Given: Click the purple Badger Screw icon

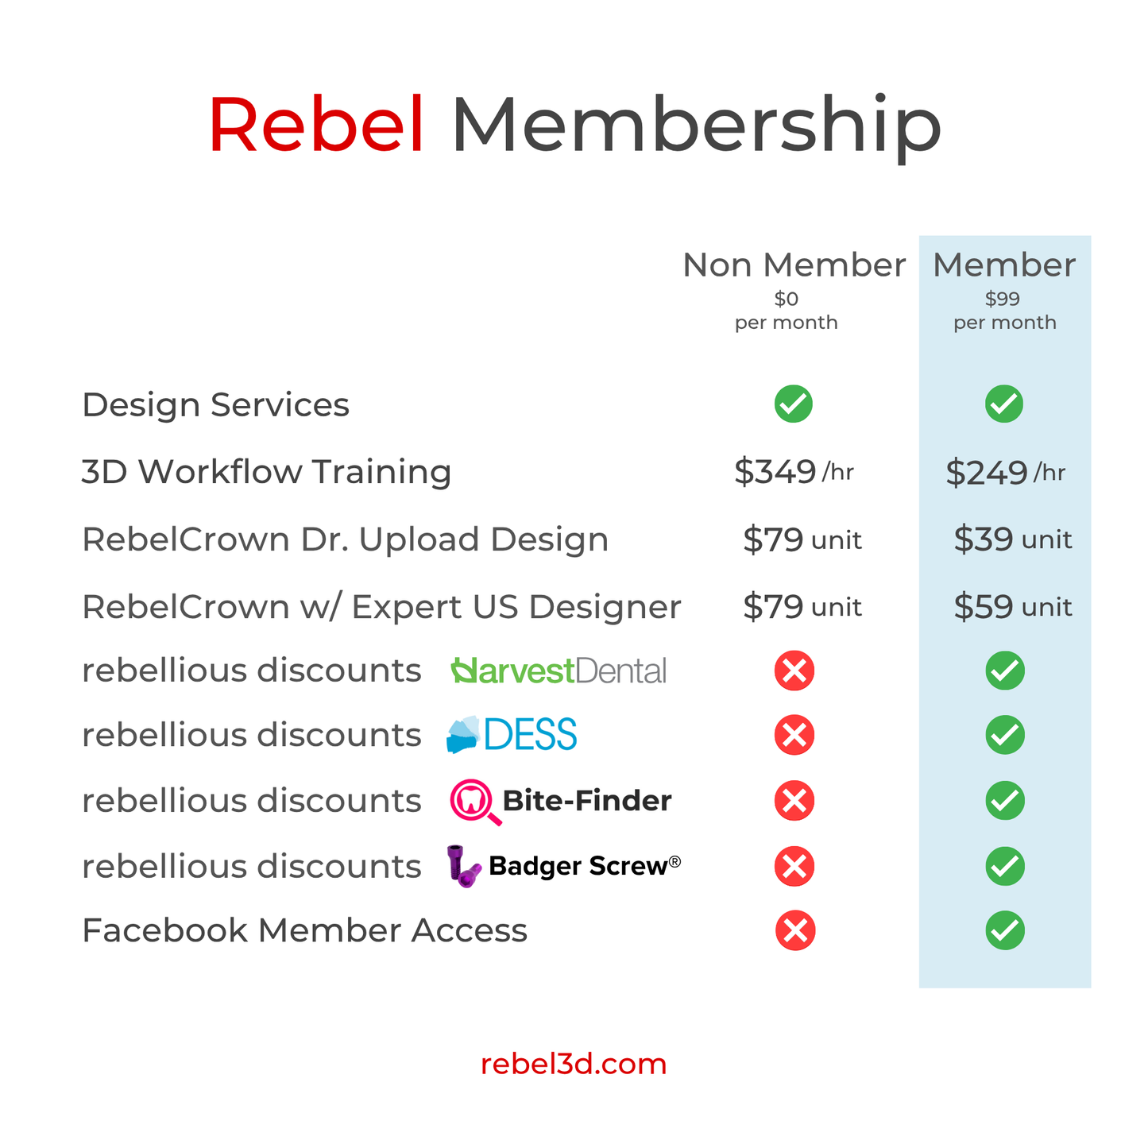Looking at the screenshot, I should point(463,866).
